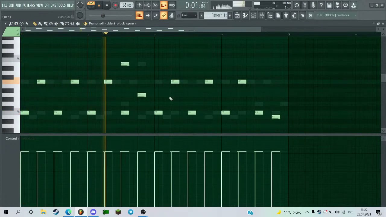Open piano roll magnet snap menu
The image size is (386, 217).
(16, 24)
